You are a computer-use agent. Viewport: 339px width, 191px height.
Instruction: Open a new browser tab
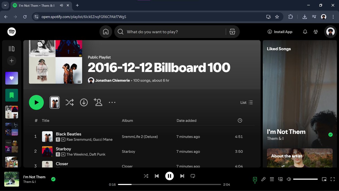[77, 5]
